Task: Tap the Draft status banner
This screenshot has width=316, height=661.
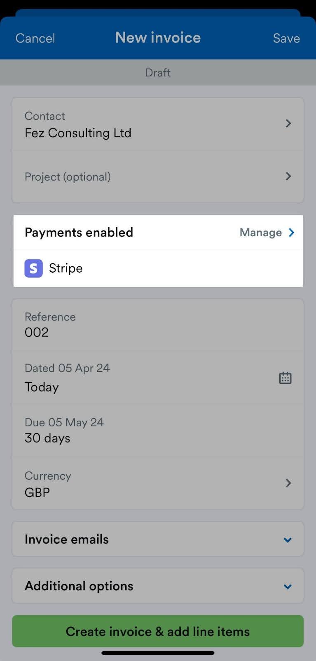Action: pyautogui.click(x=158, y=72)
